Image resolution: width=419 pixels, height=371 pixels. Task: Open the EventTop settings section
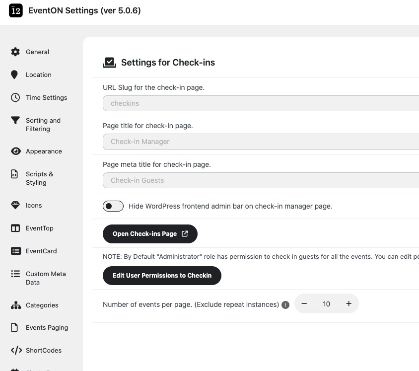click(39, 228)
